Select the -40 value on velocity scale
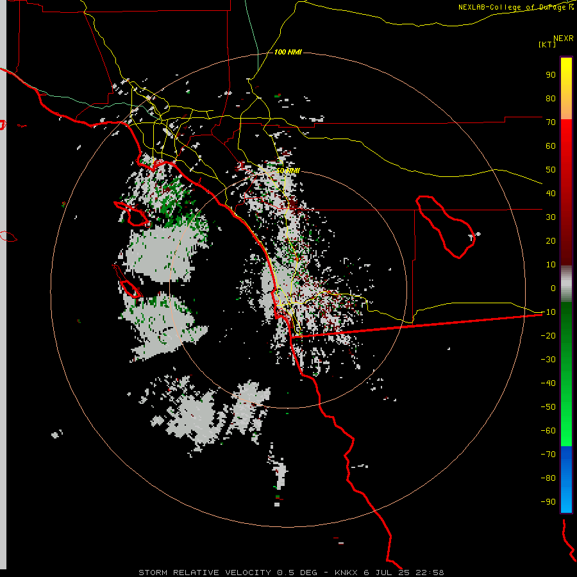This screenshot has width=577, height=577. click(548, 383)
